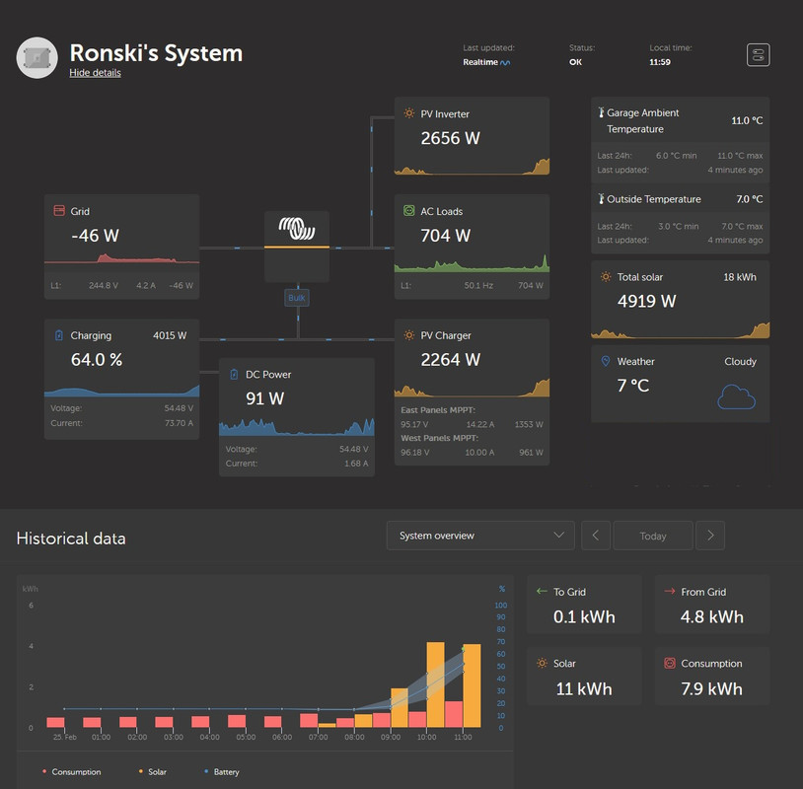Click the Weather location pin icon
Viewport: 803px width, 789px height.
(606, 361)
